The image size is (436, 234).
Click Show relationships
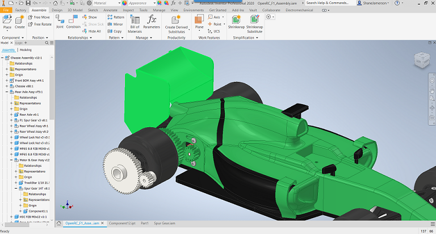pos(90,17)
